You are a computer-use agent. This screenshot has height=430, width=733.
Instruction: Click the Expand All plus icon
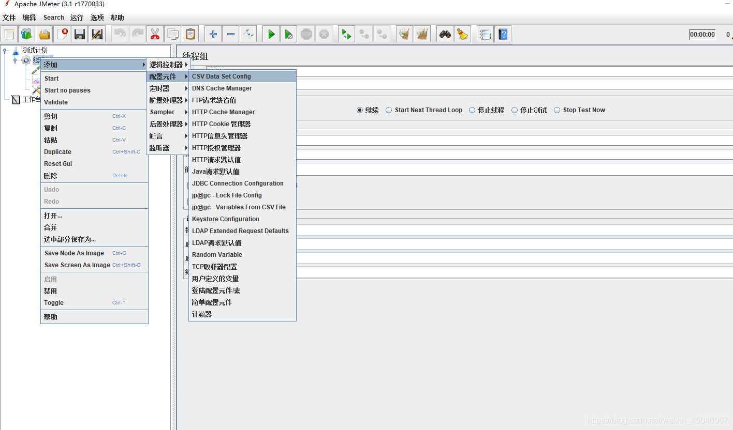coord(213,35)
